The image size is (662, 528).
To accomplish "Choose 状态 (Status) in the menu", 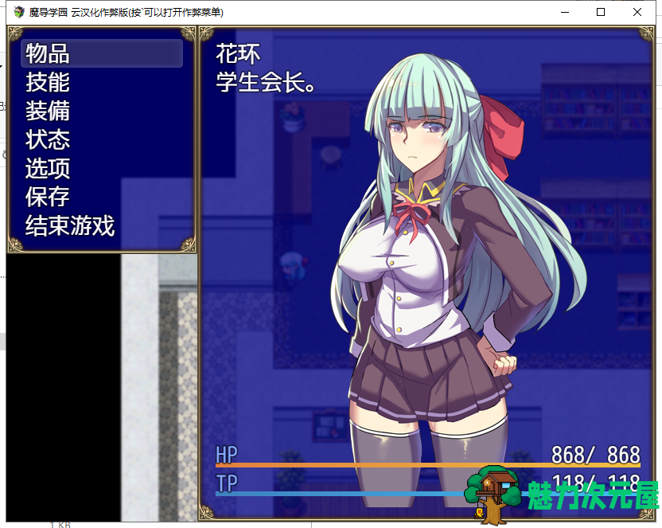I will point(48,139).
